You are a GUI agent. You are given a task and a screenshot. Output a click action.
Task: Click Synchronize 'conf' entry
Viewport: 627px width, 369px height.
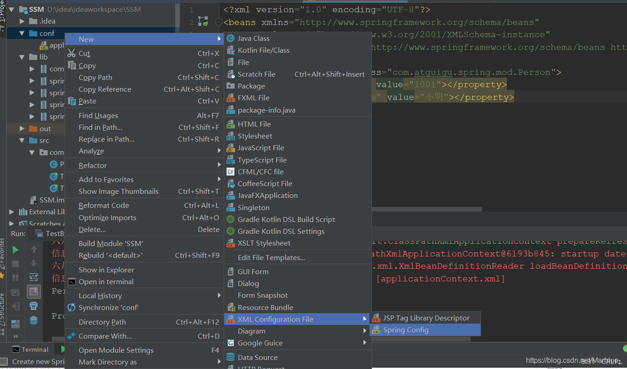[145, 307]
